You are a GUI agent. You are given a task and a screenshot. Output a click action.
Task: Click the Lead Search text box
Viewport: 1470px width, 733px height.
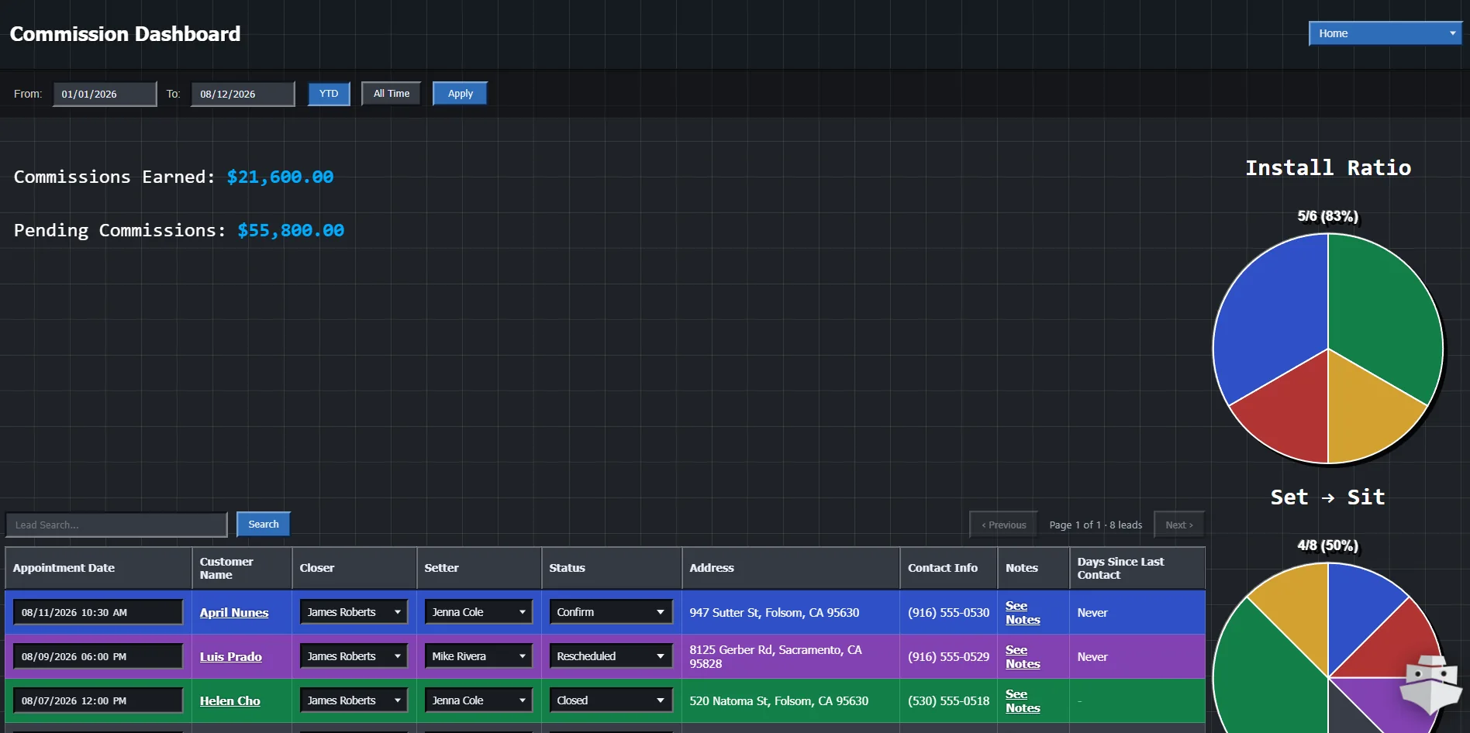[x=116, y=525]
